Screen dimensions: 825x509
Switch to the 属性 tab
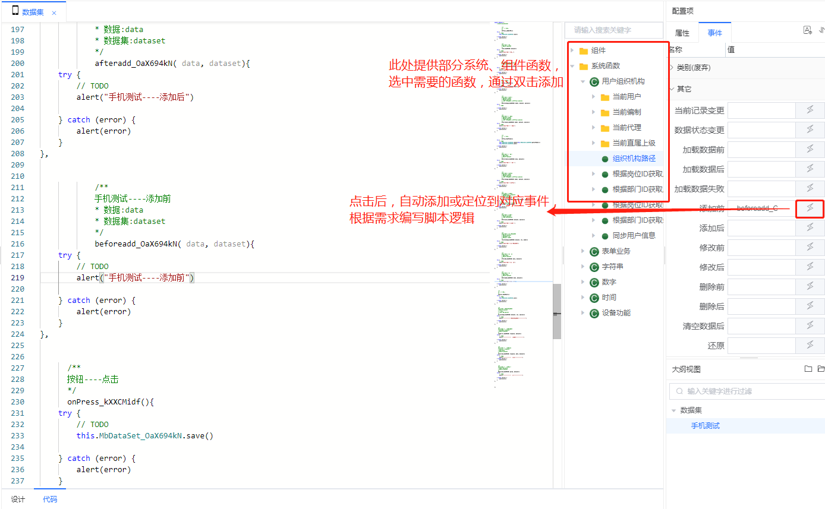click(x=682, y=33)
